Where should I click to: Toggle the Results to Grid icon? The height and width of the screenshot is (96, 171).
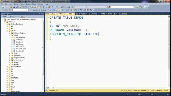(x=72, y=10)
